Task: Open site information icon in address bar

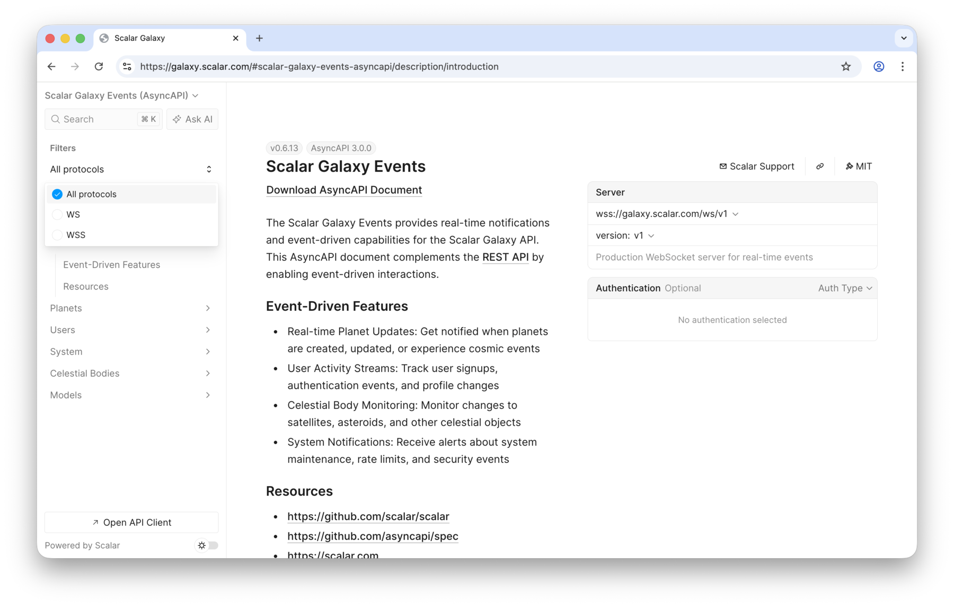Action: coord(127,67)
